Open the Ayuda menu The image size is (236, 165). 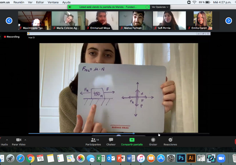(67, 2)
